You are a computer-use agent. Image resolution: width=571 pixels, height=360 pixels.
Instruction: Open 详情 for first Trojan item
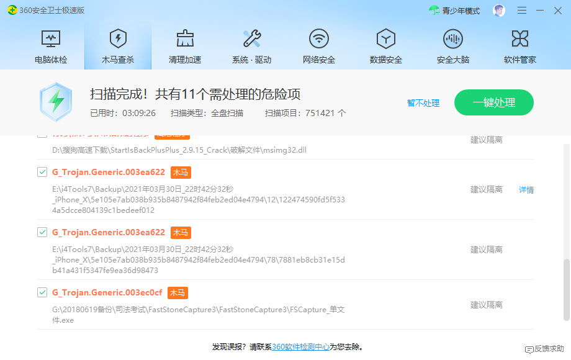(x=526, y=190)
